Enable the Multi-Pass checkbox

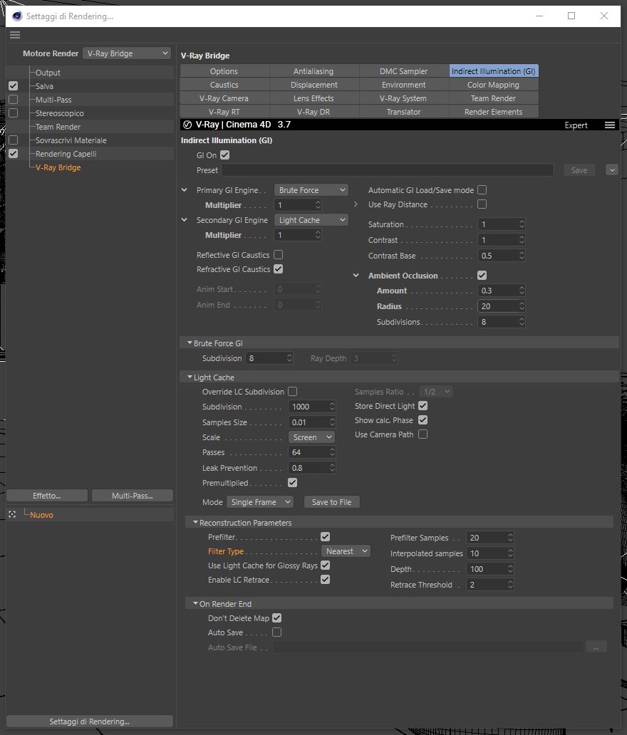pyautogui.click(x=13, y=100)
